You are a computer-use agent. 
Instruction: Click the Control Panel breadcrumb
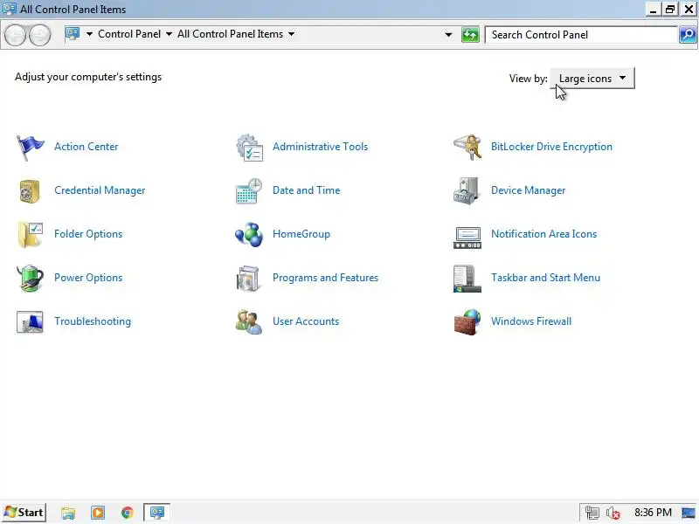coord(129,34)
